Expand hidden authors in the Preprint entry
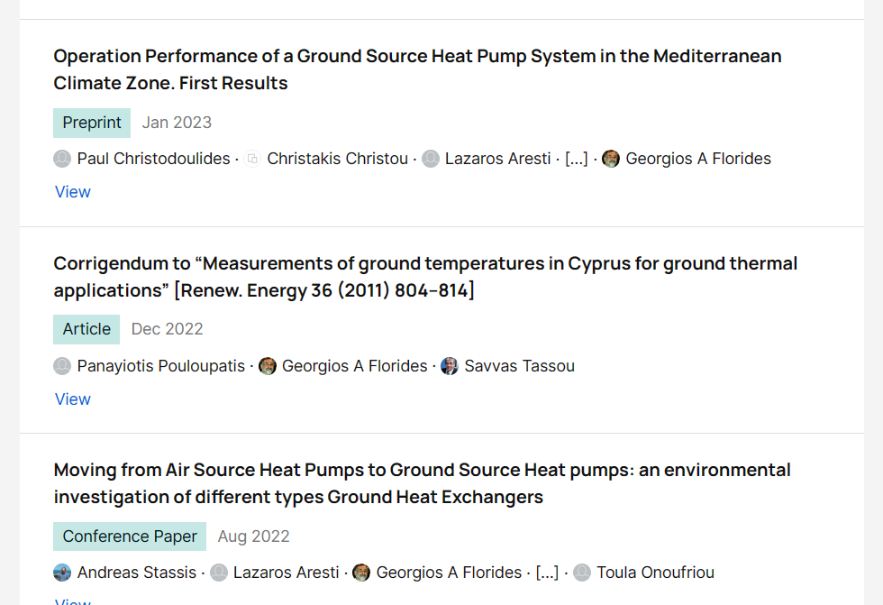 tap(577, 159)
